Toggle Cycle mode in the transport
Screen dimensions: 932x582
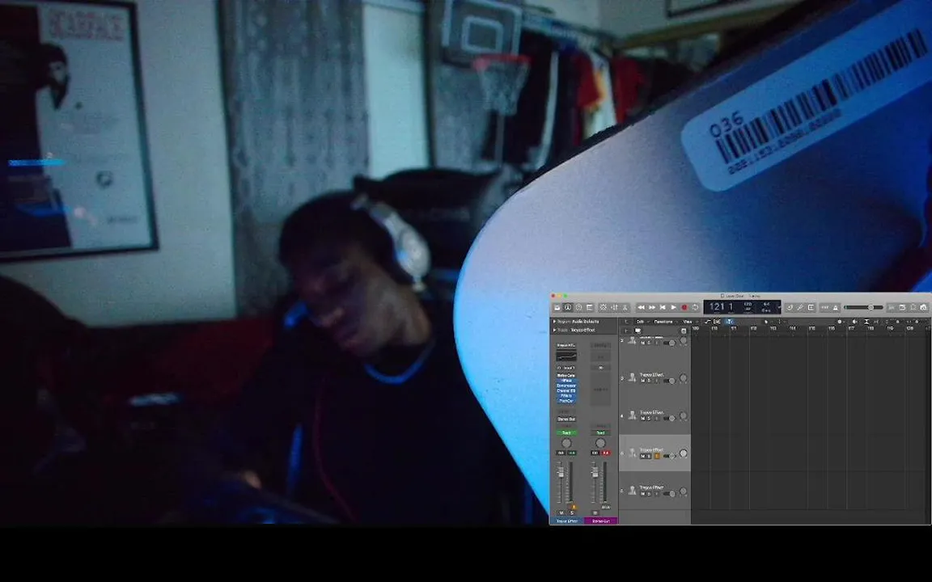coord(696,308)
